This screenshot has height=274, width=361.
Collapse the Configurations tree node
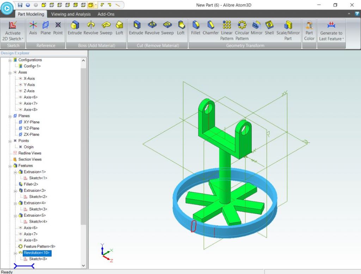10,60
